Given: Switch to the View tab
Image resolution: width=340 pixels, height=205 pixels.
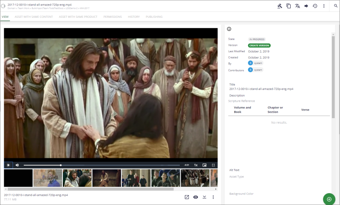Looking at the screenshot, I should (x=5, y=17).
